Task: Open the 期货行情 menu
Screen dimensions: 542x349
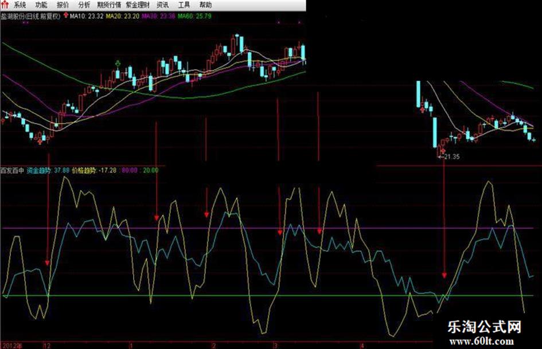Action: (109, 5)
